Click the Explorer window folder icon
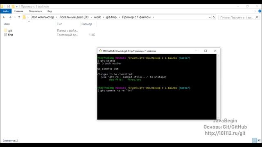The height and width of the screenshot is (147, 262). pos(2,7)
